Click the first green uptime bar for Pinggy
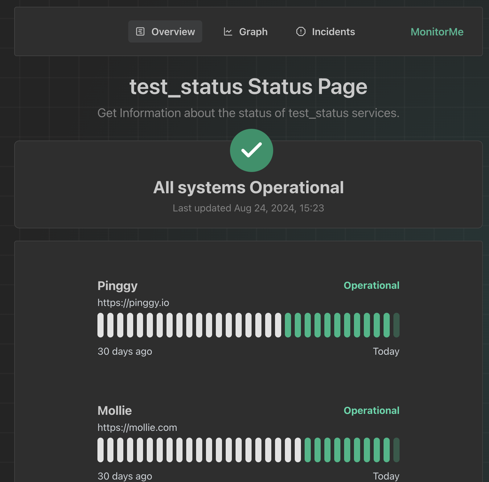 (288, 325)
